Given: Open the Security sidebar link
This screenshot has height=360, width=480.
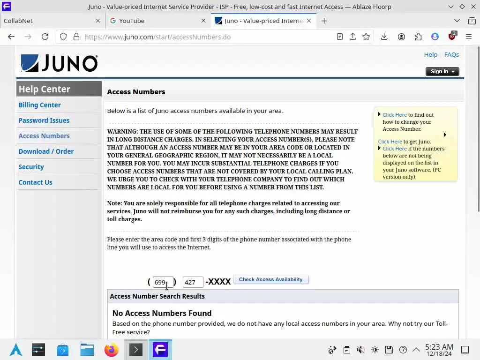Looking at the screenshot, I should 31,167.
